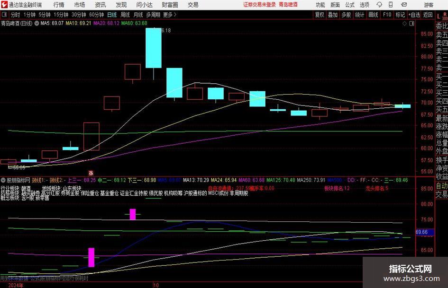448x288 pixels.
Task: Switch to 5分钟 period tab
Action: coord(44,15)
